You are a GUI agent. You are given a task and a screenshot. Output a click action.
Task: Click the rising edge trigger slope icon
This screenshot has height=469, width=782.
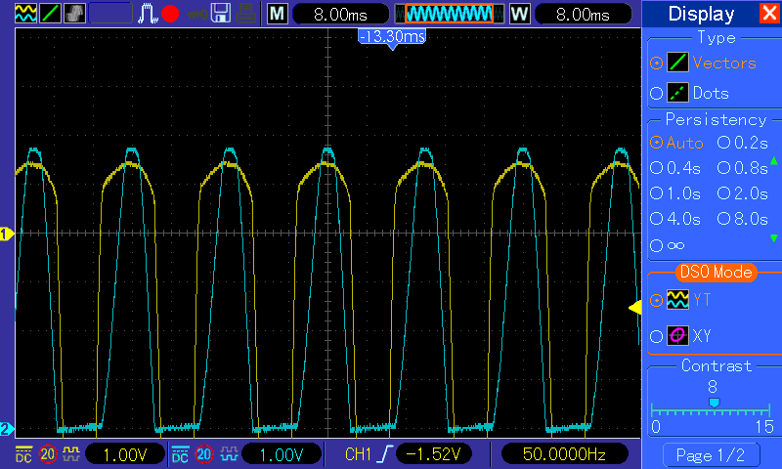click(385, 454)
